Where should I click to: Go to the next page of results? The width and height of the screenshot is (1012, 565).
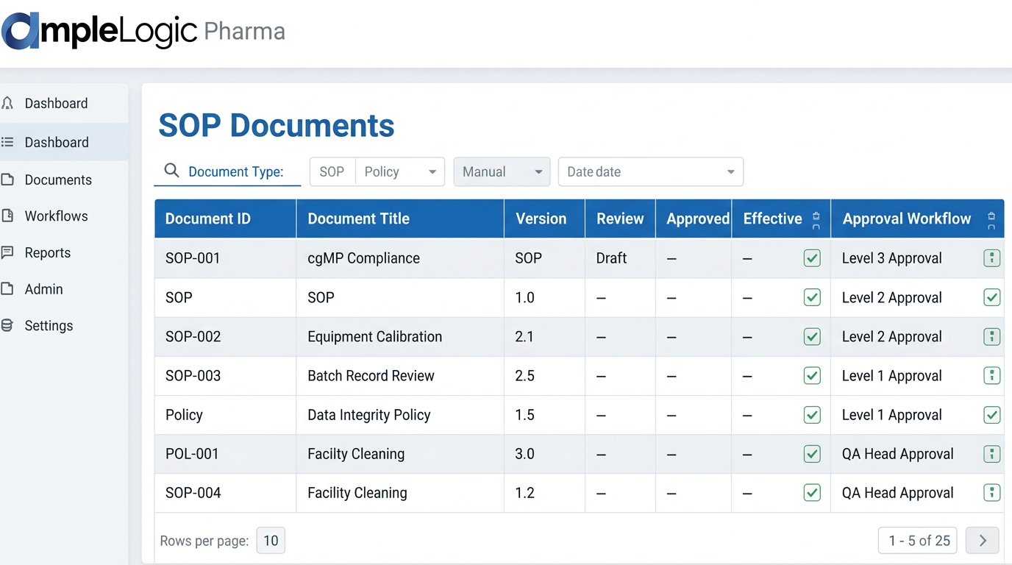pos(982,541)
